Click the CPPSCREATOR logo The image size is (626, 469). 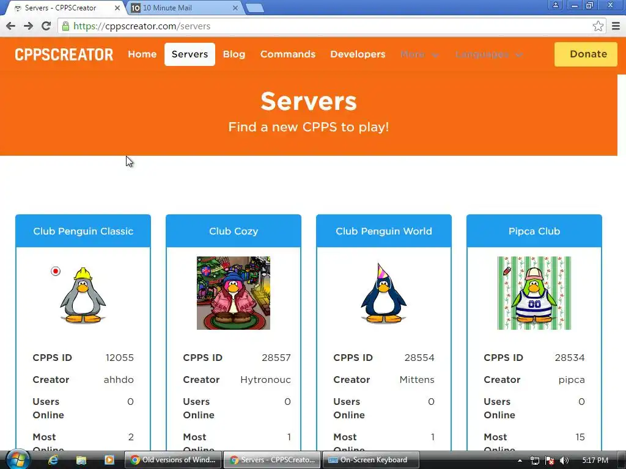[64, 54]
